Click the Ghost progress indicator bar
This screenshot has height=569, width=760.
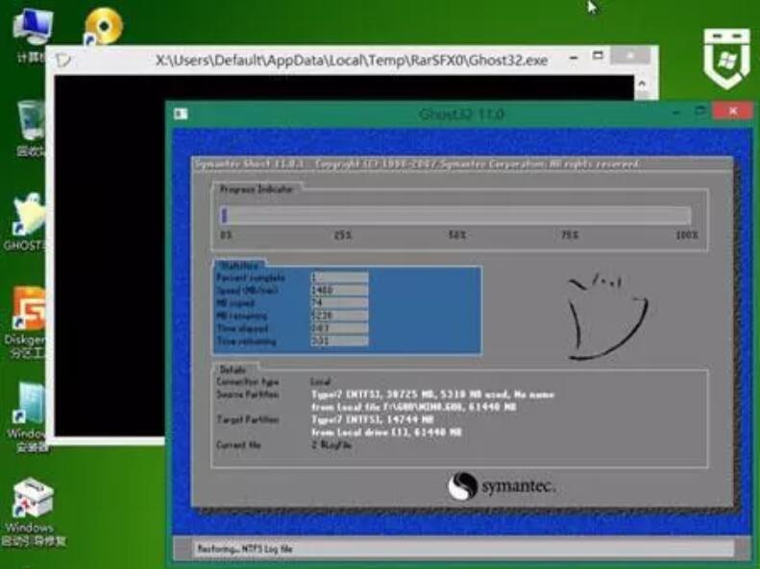tap(455, 216)
